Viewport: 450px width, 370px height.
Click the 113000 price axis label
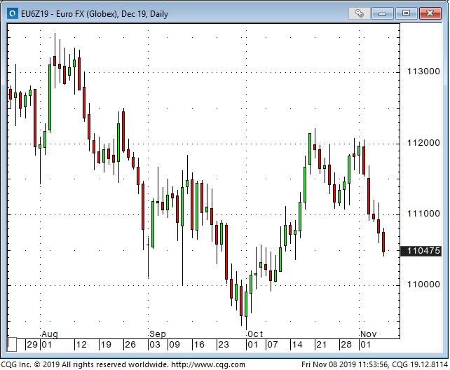(x=423, y=71)
